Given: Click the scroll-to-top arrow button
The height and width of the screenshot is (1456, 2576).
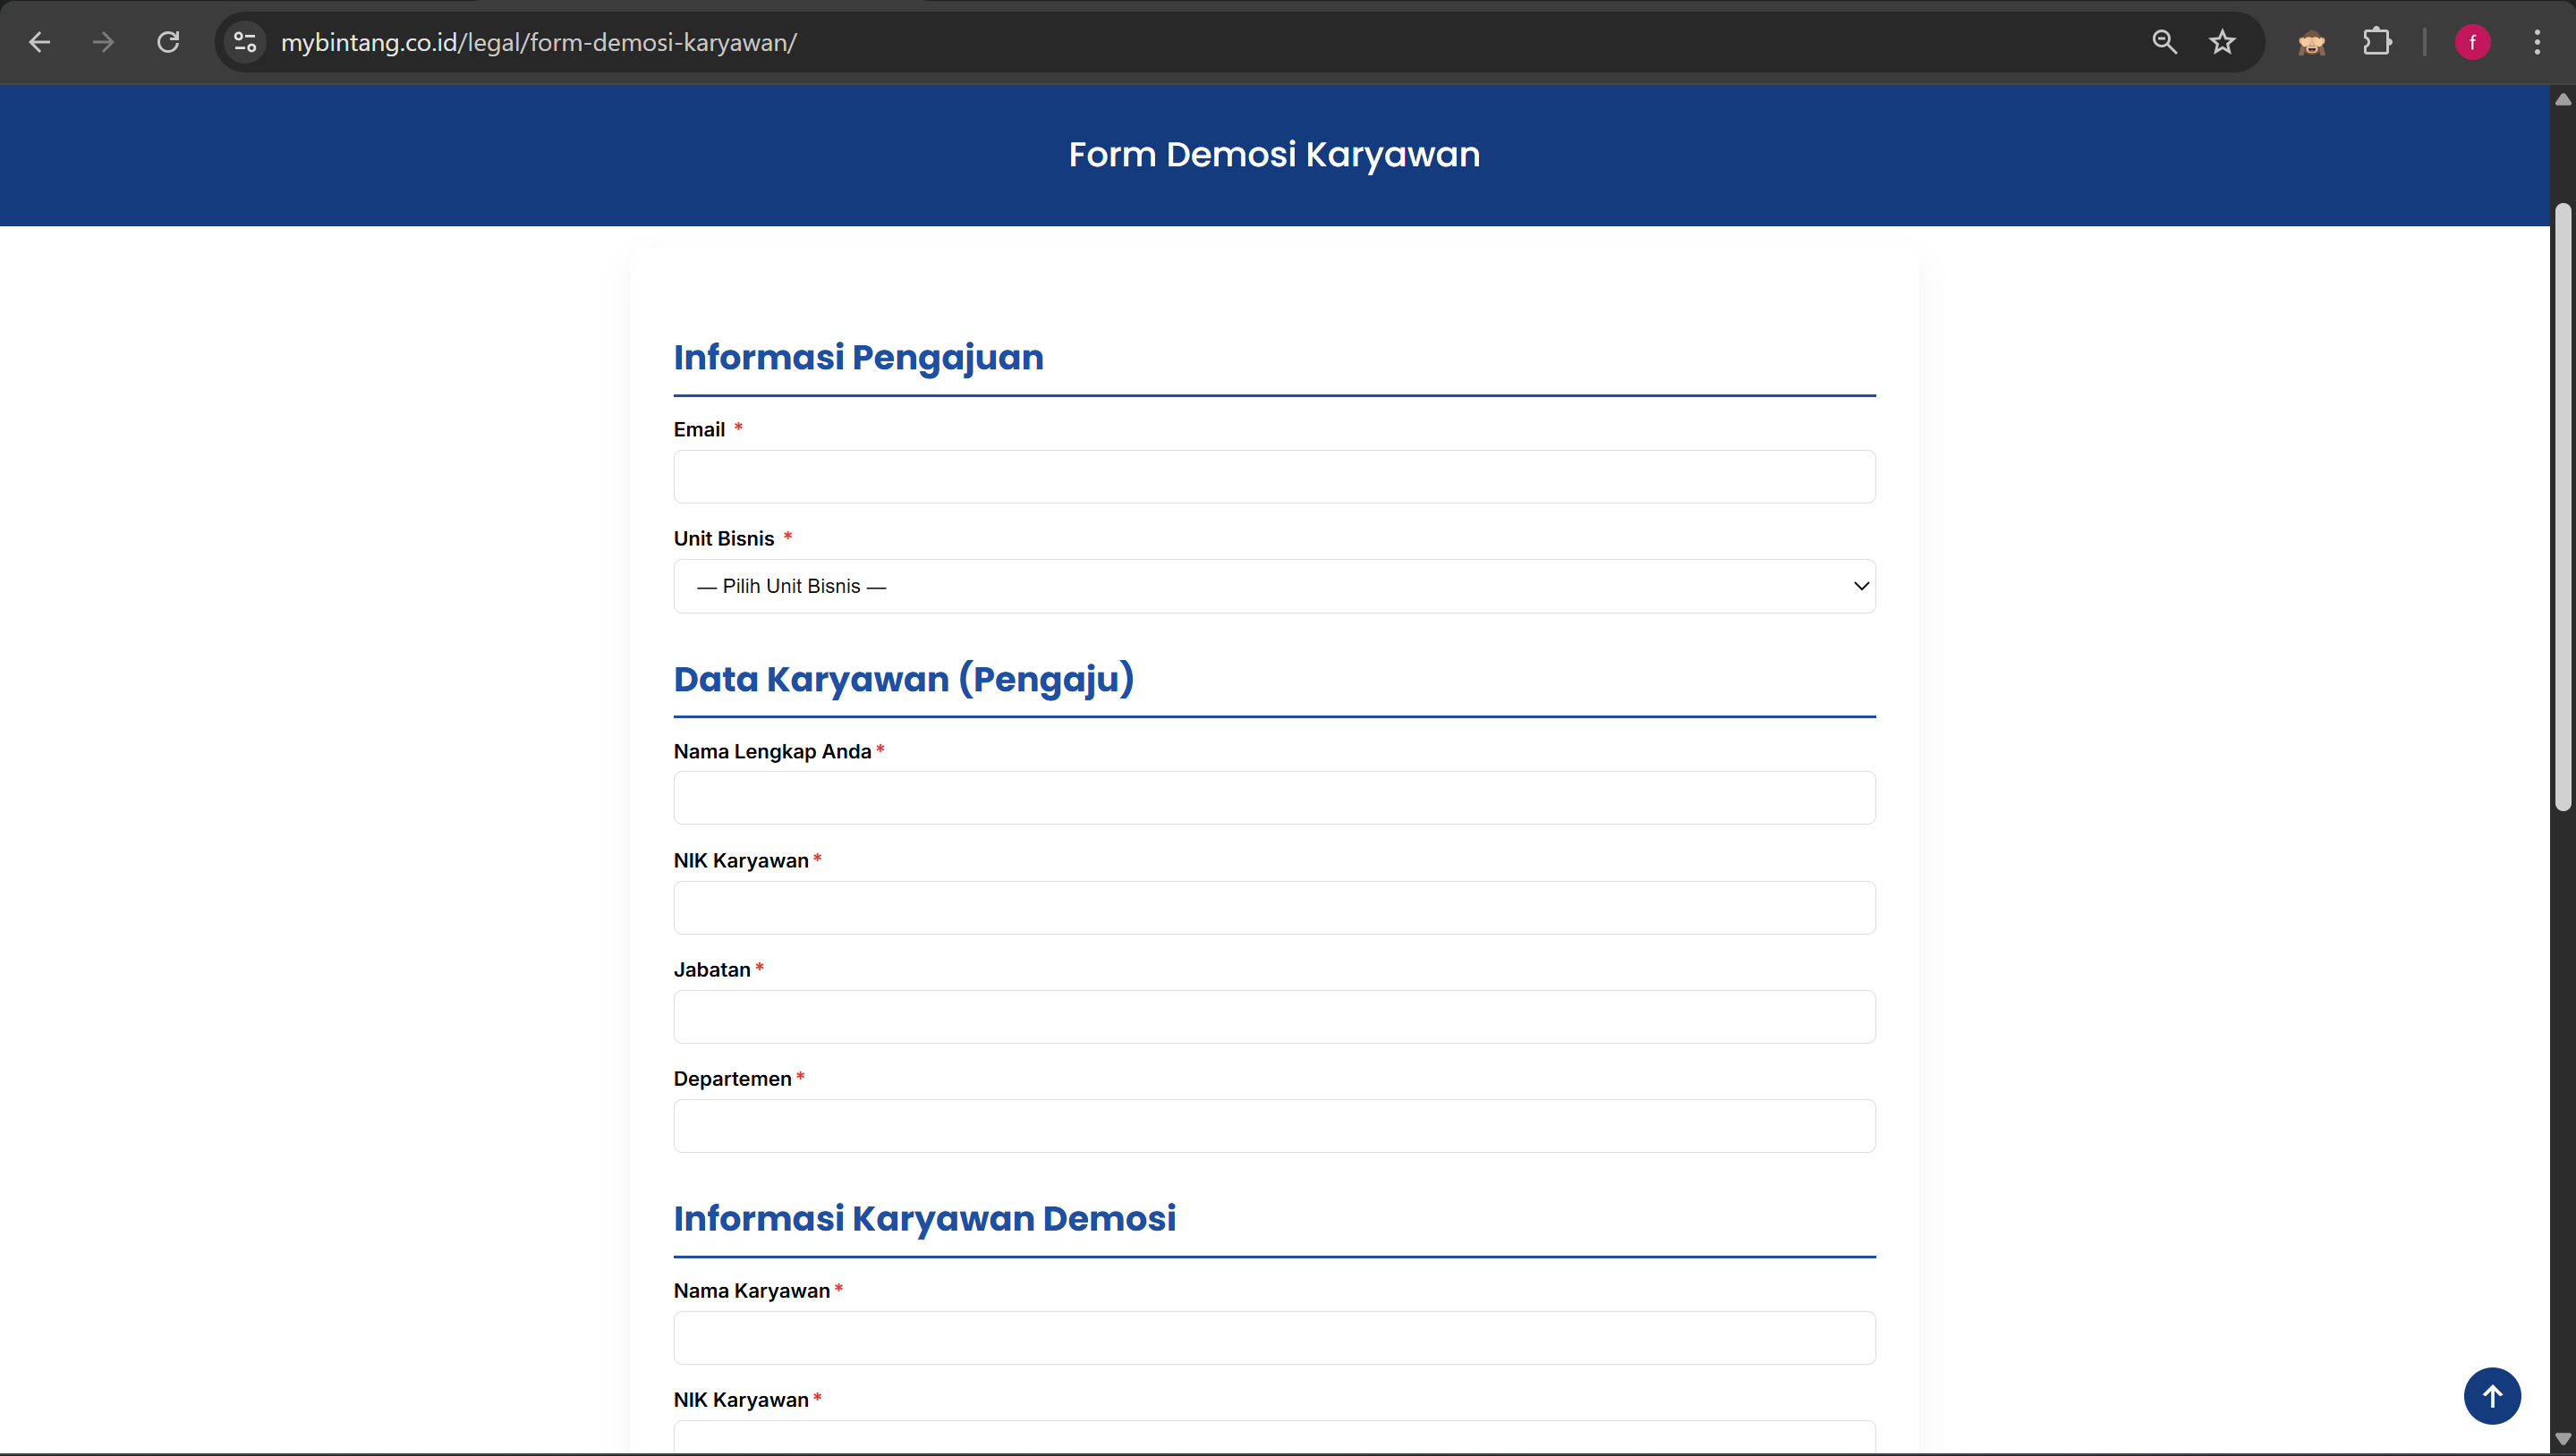Looking at the screenshot, I should pos(2491,1396).
